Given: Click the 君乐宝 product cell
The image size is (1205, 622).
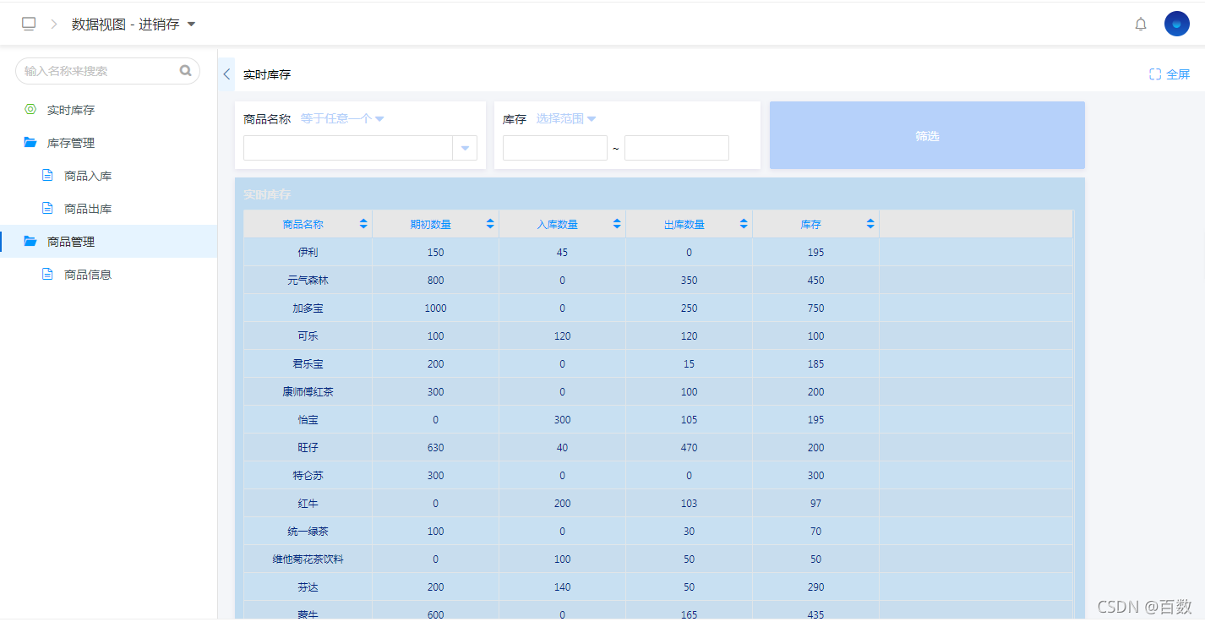Looking at the screenshot, I should (308, 363).
